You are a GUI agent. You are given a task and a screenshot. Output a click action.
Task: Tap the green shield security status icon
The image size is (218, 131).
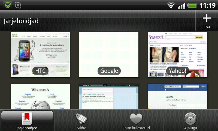tap(8, 5)
